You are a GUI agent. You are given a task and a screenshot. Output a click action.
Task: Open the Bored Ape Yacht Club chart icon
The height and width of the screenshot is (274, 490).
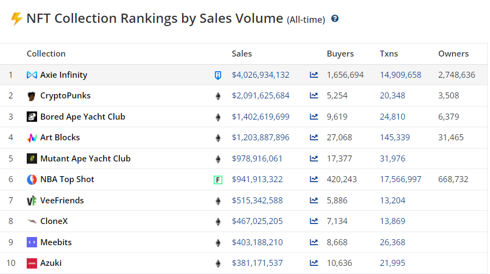tap(314, 117)
